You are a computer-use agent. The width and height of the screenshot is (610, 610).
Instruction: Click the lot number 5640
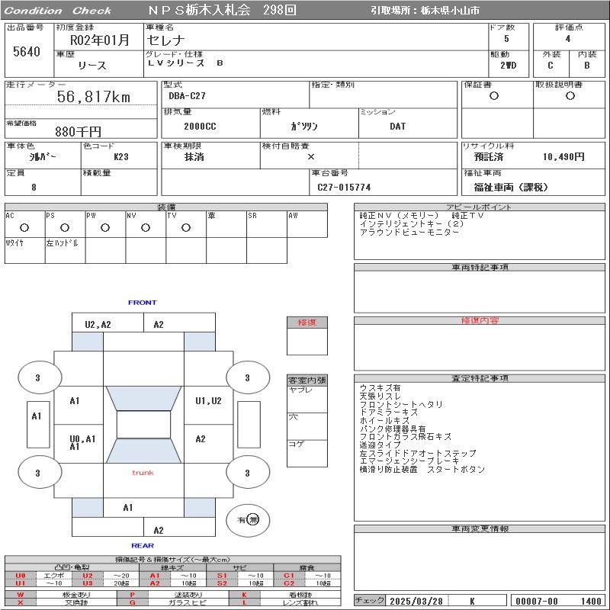point(27,51)
